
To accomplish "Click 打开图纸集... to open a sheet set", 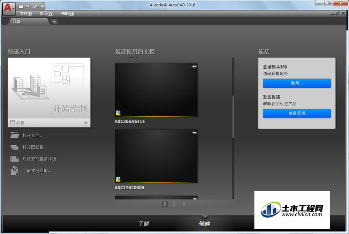I will click(35, 147).
